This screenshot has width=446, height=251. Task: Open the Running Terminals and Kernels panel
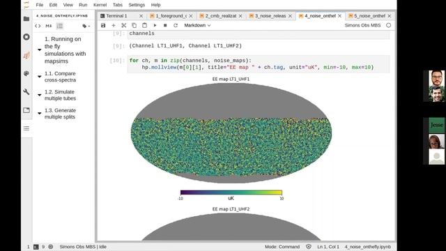coord(26,37)
